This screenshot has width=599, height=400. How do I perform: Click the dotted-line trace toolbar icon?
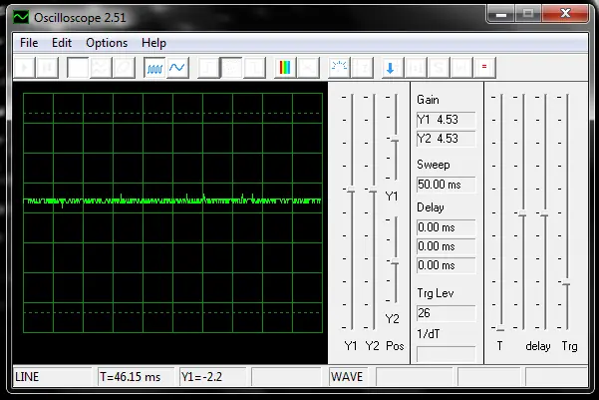(339, 68)
